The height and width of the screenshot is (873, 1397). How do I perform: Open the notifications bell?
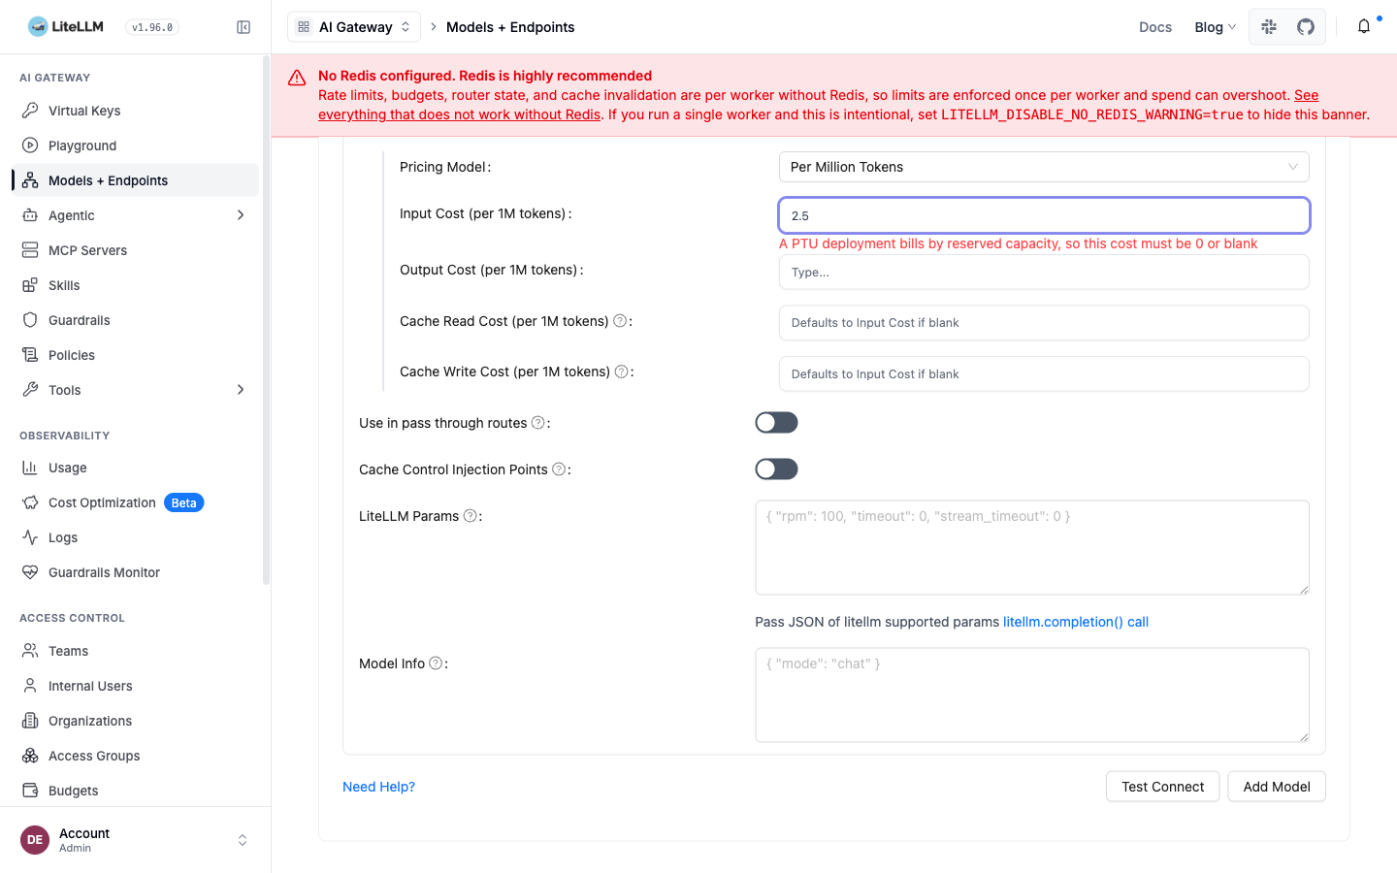[1364, 27]
